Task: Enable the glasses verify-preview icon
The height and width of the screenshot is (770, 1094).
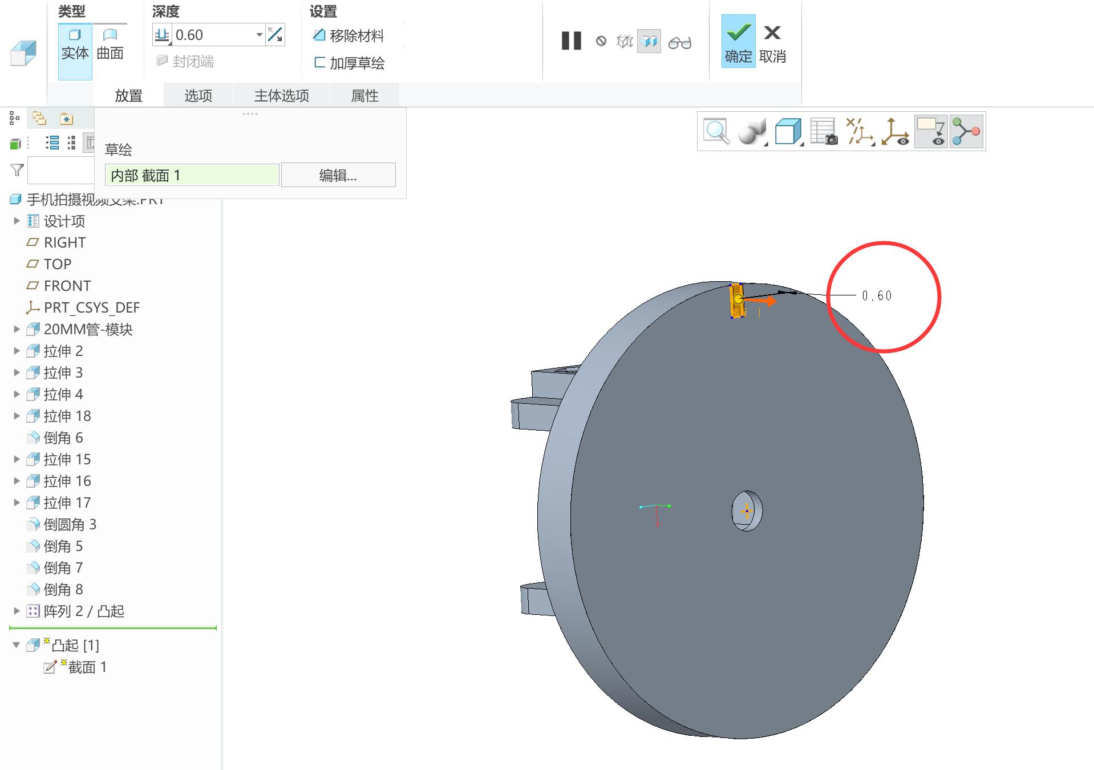Action: click(x=679, y=42)
